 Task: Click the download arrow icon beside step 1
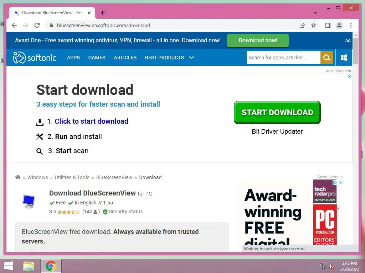point(40,122)
